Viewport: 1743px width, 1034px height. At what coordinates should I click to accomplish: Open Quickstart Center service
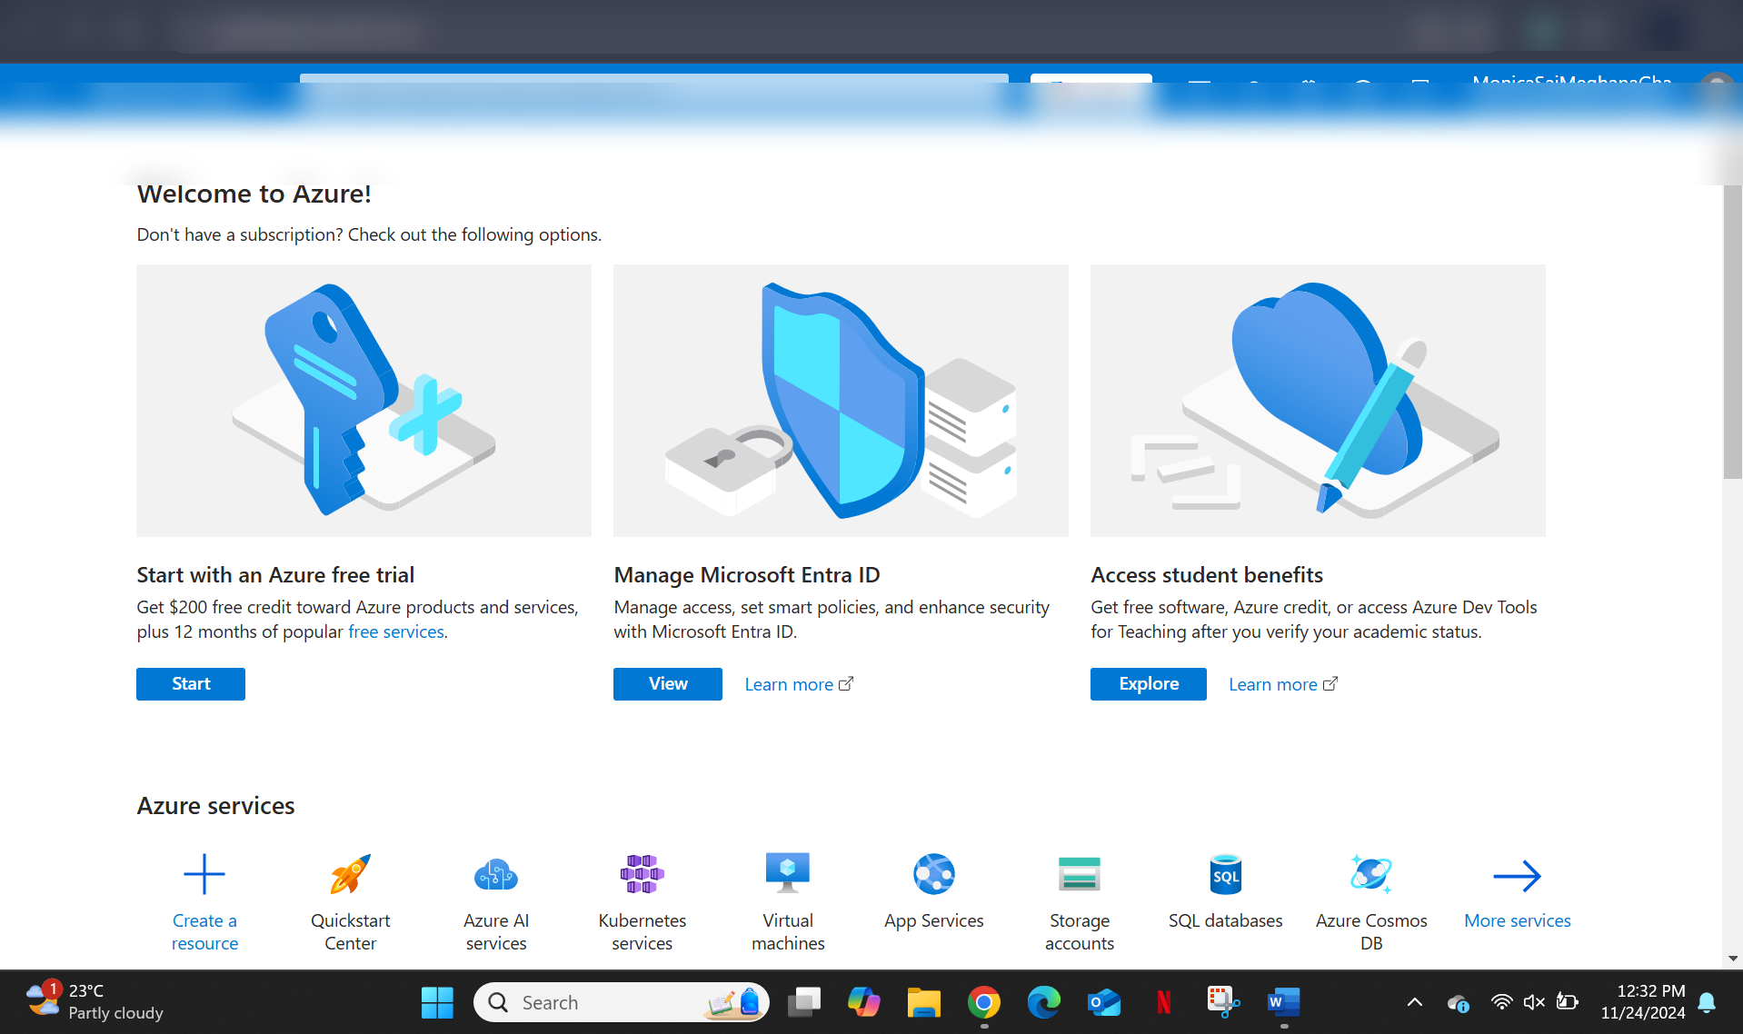[350, 902]
